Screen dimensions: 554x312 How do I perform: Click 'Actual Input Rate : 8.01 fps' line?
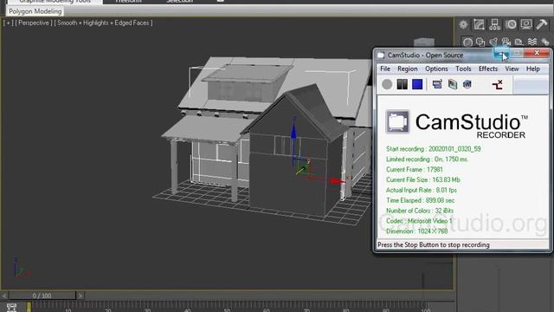(x=422, y=190)
